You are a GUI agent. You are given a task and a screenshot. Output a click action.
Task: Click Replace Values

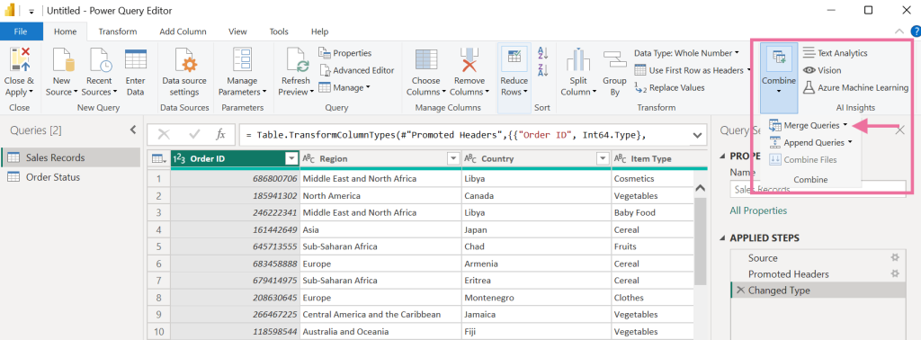[669, 87]
